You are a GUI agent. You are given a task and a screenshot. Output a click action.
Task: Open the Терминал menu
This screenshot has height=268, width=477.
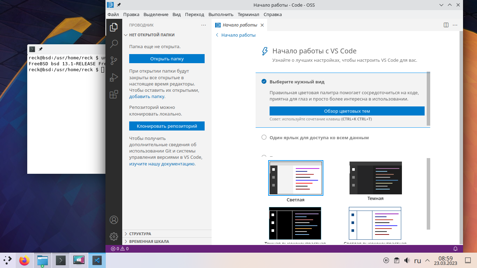(x=248, y=14)
